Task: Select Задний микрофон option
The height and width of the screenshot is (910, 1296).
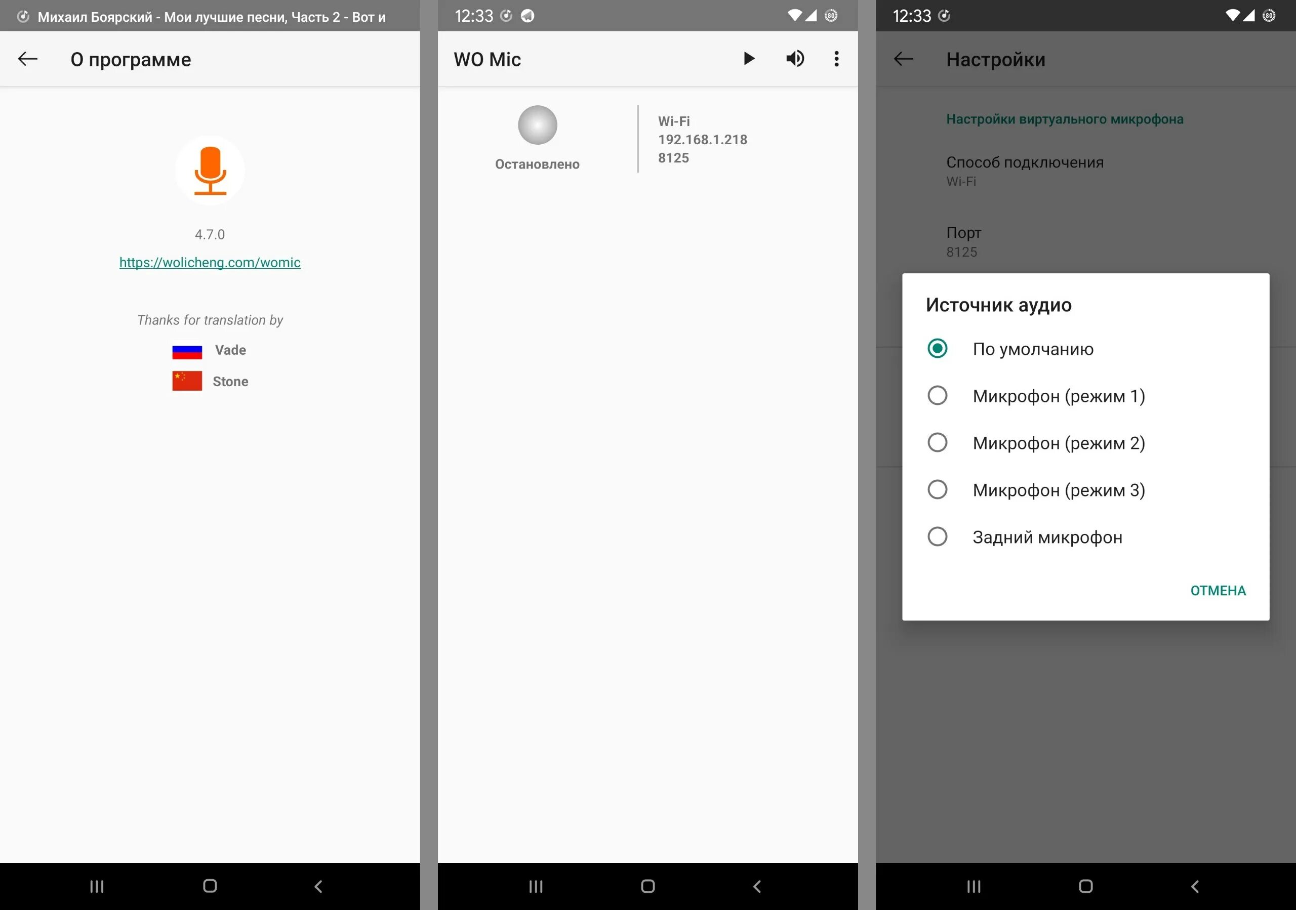Action: pos(1085,536)
